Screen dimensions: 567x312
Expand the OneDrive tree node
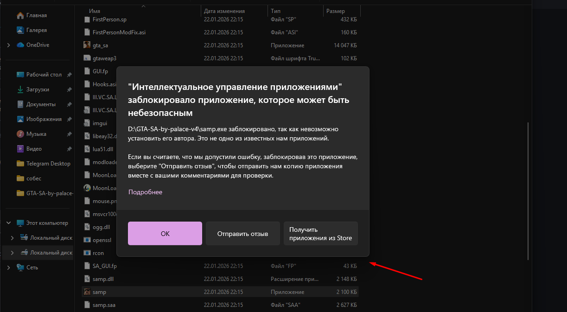pos(8,45)
